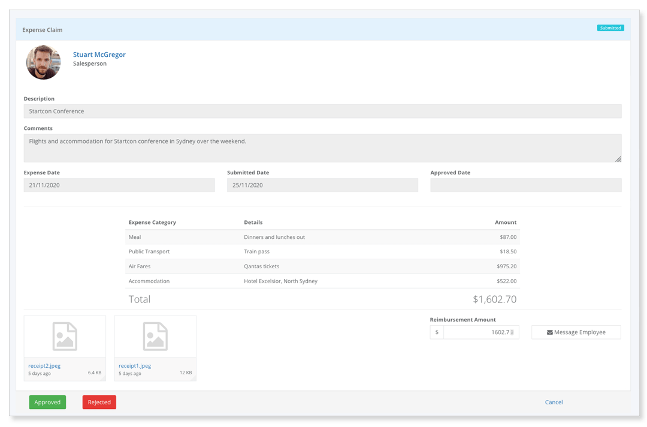This screenshot has height=427, width=647.
Task: Select the Accommodation expense row
Action: (x=323, y=281)
